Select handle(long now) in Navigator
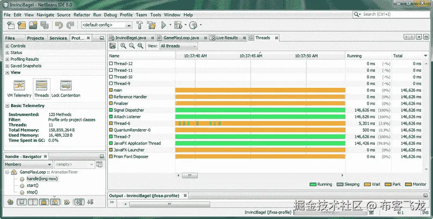The width and height of the screenshot is (433, 219). pyautogui.click(x=42, y=179)
